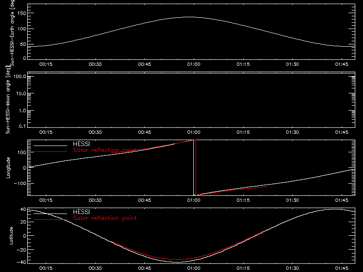Select the 100 tick on Longitude axis

tap(22, 152)
